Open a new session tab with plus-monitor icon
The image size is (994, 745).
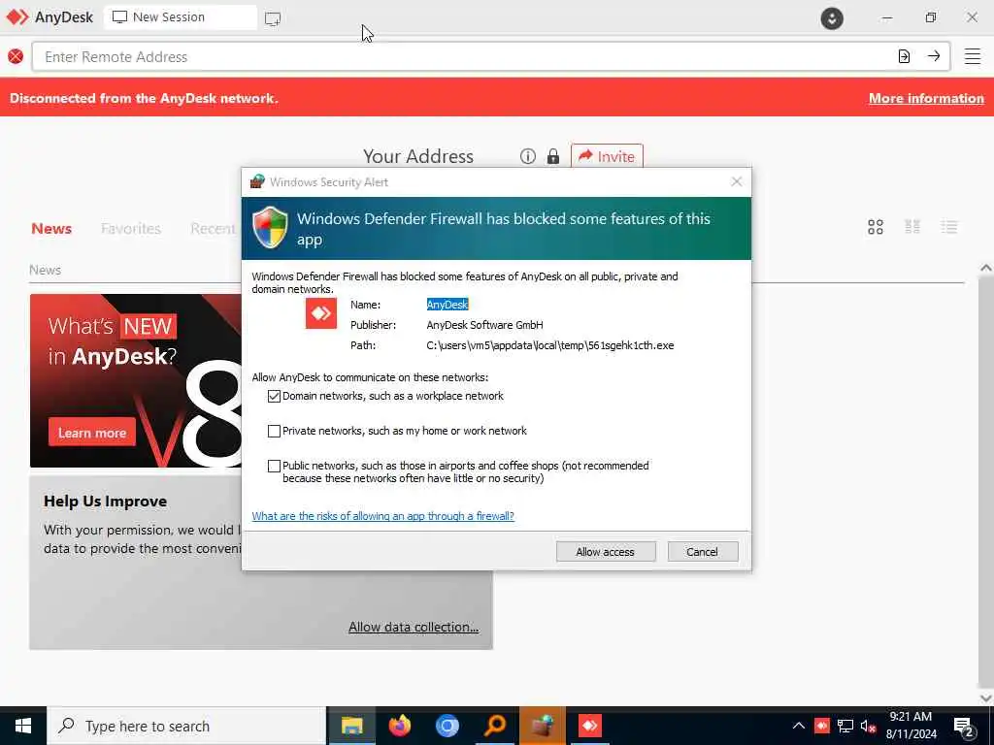coord(273,18)
